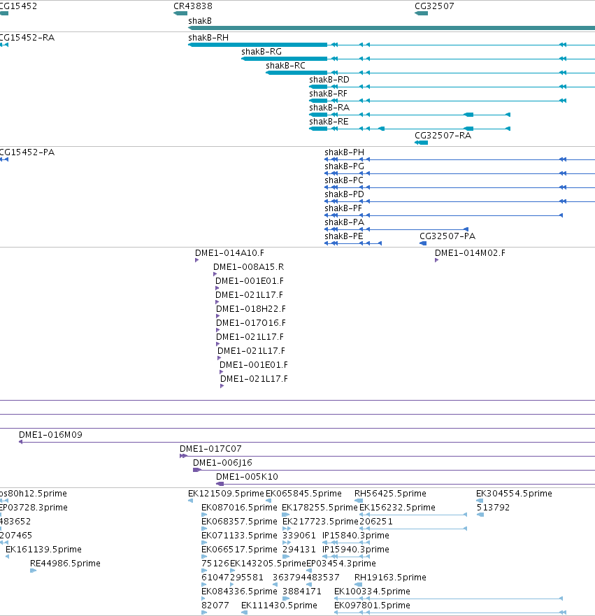Click the RE44986.5prime EST label

(65, 564)
